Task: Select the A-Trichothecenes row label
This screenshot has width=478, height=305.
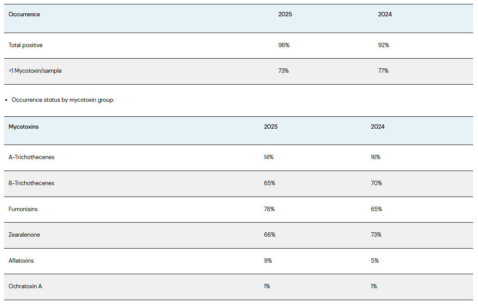Action: point(31,157)
